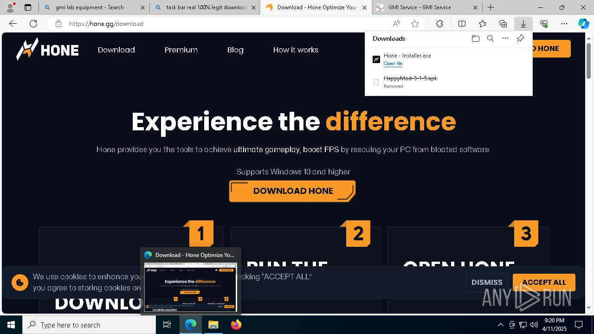Open more options in Downloads panel
This screenshot has width=594, height=334.
505,39
